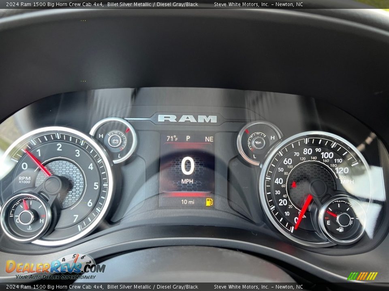Image resolution: width=389 pixels, height=291 pixels.
Task: Click the NE compass heading
Action: click(209, 139)
